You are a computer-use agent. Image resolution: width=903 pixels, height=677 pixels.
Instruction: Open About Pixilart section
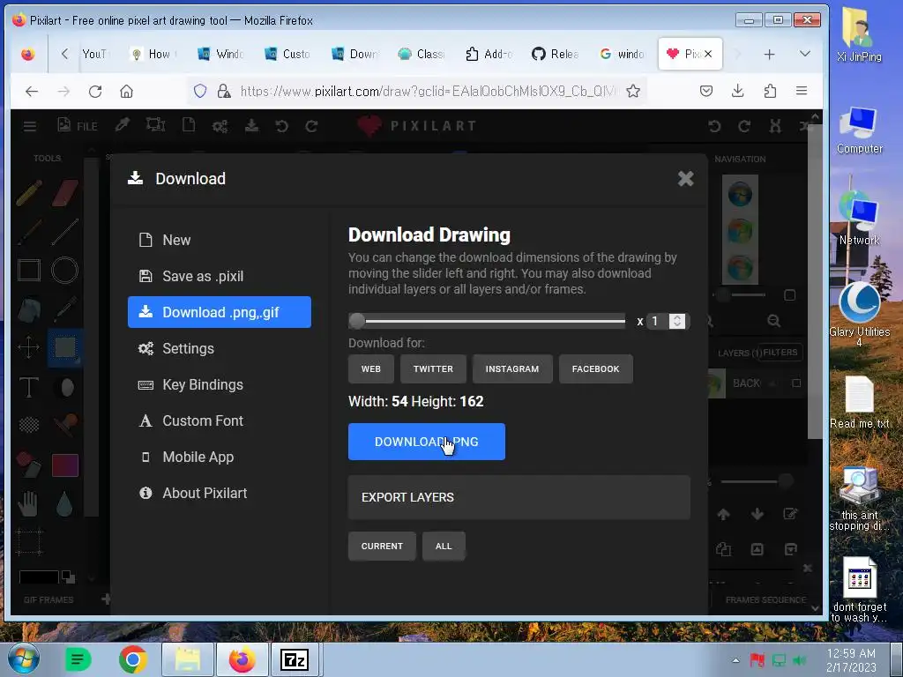(x=220, y=494)
